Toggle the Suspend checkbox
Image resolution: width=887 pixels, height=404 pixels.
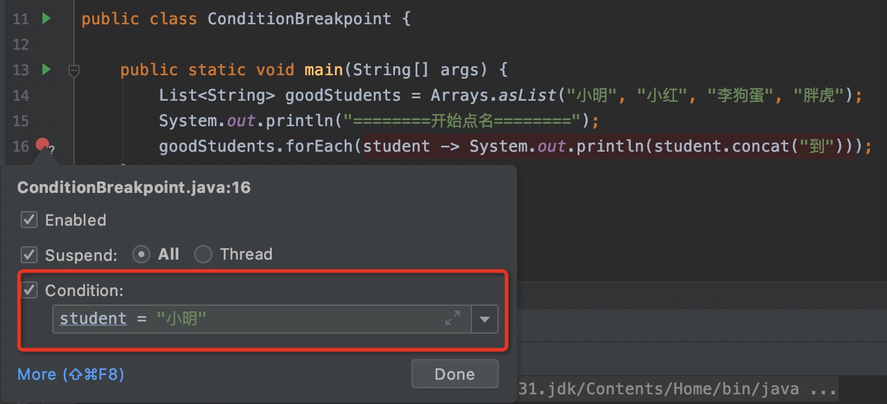click(x=29, y=254)
